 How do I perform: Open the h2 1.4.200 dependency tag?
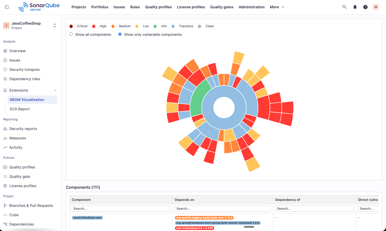(x=194, y=228)
